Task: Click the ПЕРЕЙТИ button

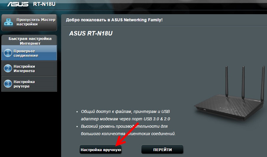Action: pos(162,150)
